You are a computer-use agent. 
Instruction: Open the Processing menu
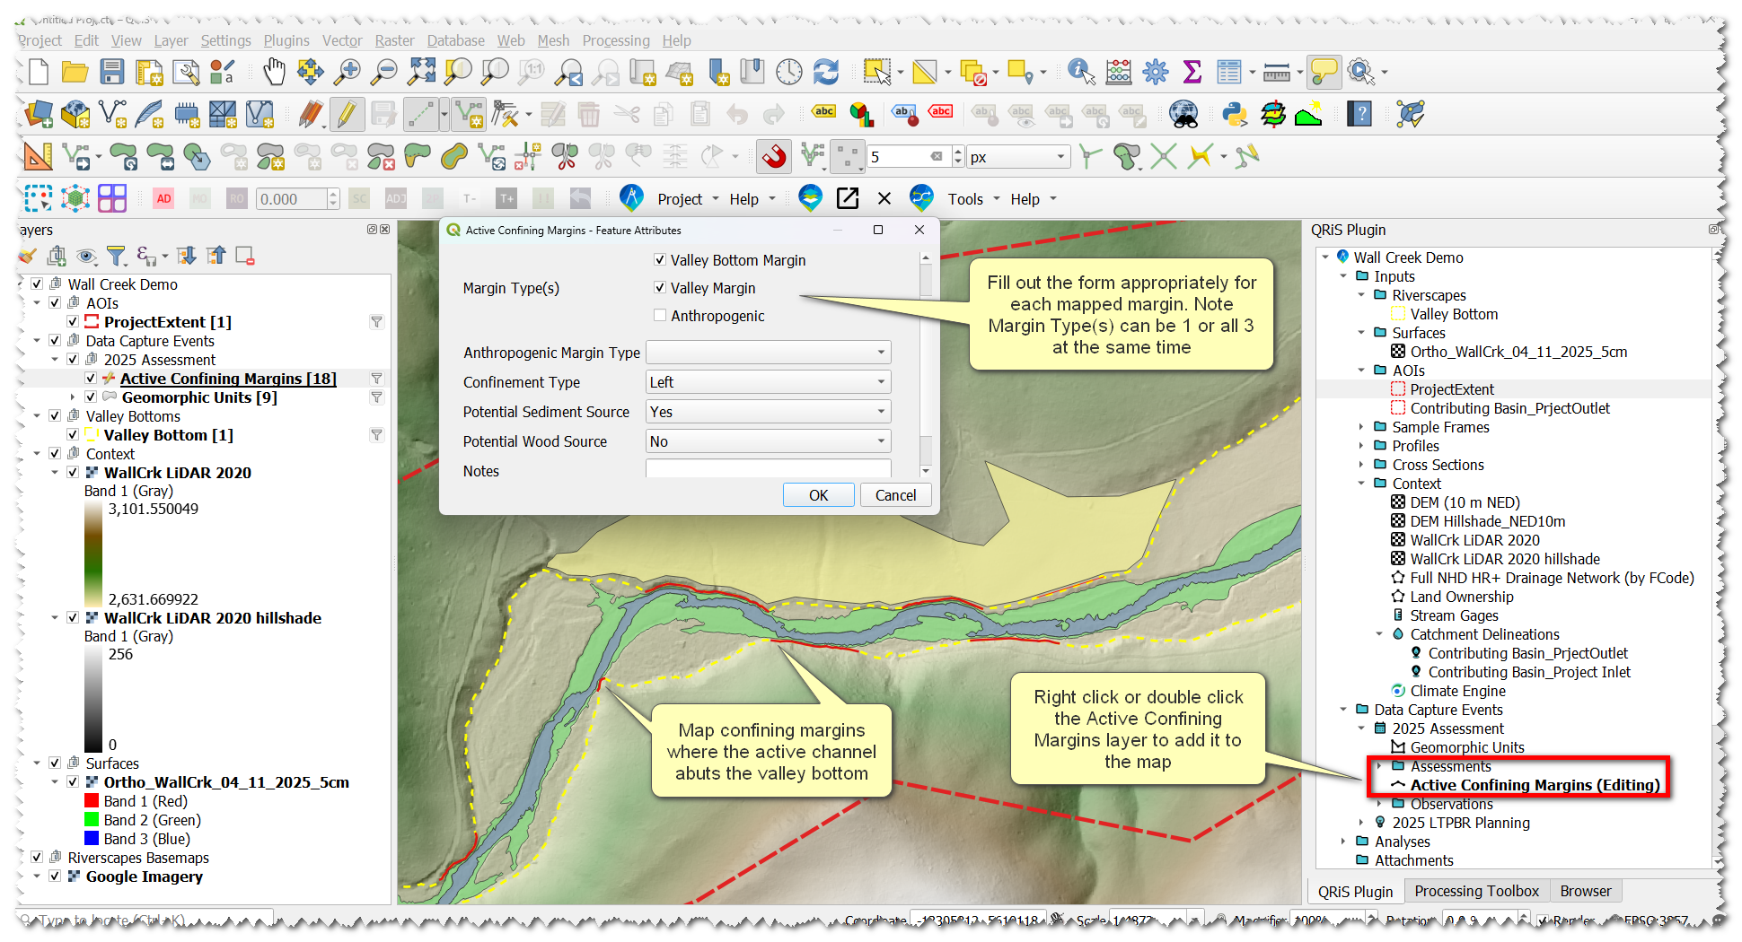(x=616, y=40)
